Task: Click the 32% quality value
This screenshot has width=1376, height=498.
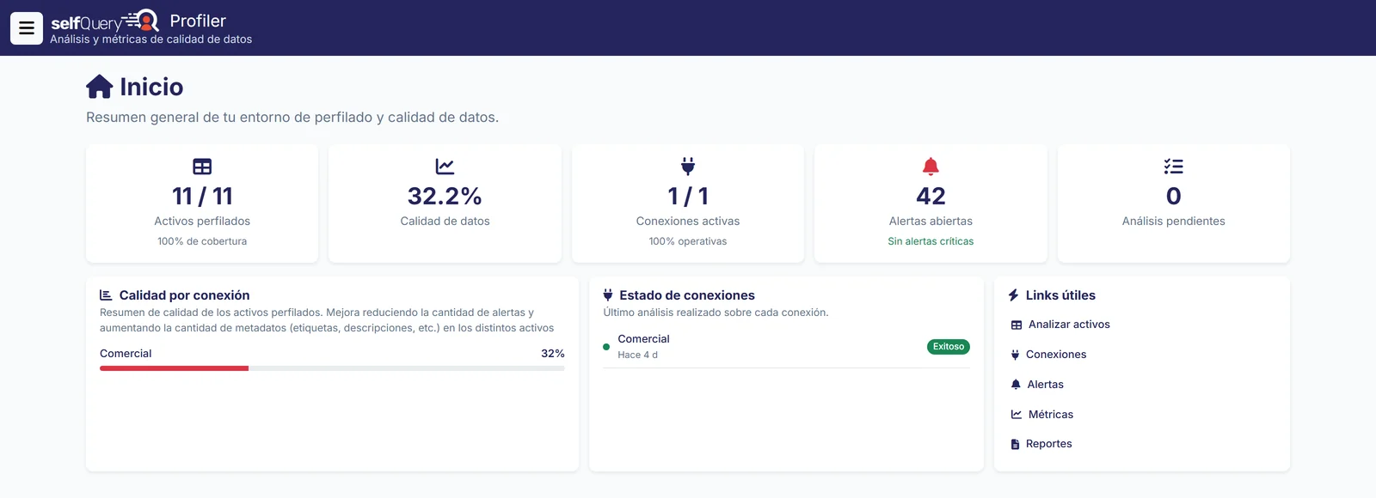Action: (x=553, y=354)
